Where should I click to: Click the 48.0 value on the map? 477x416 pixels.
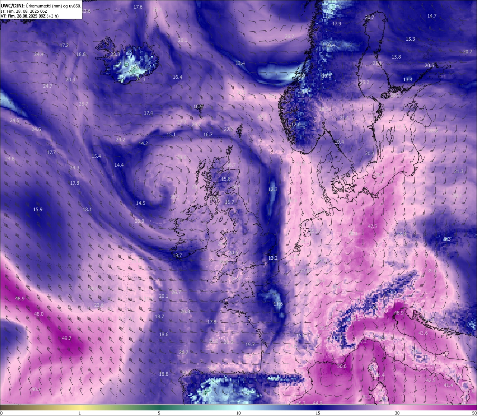coord(39,314)
